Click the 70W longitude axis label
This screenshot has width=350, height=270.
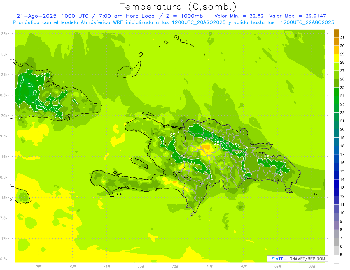click(x=244, y=266)
